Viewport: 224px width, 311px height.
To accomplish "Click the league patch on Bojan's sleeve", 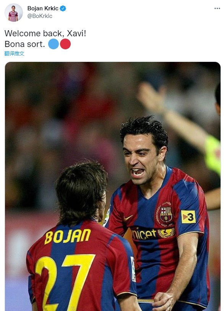I will [133, 269].
